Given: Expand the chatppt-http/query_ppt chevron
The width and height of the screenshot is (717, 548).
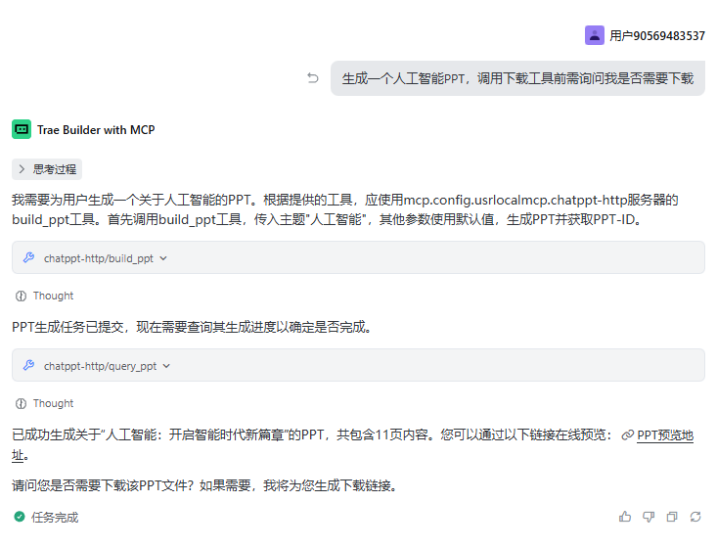Looking at the screenshot, I should click(x=166, y=366).
